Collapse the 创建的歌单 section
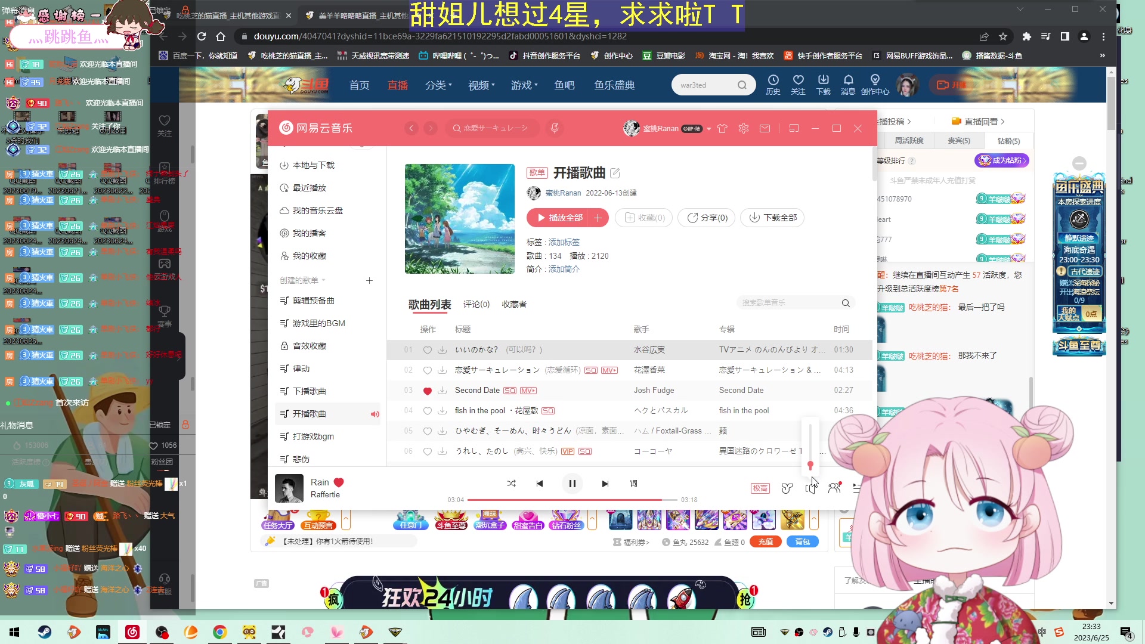The height and width of the screenshot is (644, 1145). point(303,280)
